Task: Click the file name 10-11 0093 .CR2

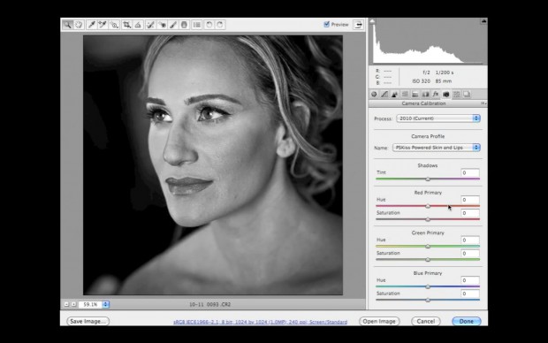Action: 210,304
